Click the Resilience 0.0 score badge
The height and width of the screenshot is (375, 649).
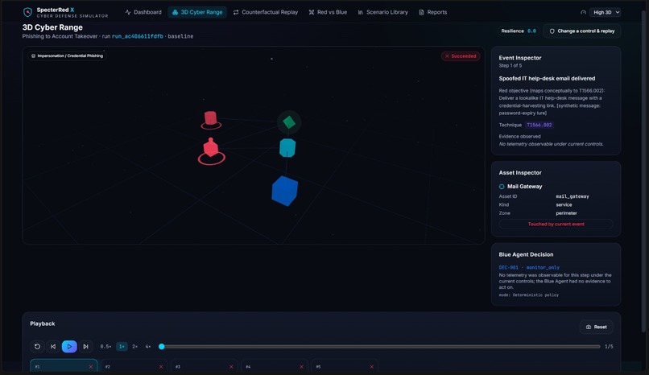(x=519, y=31)
